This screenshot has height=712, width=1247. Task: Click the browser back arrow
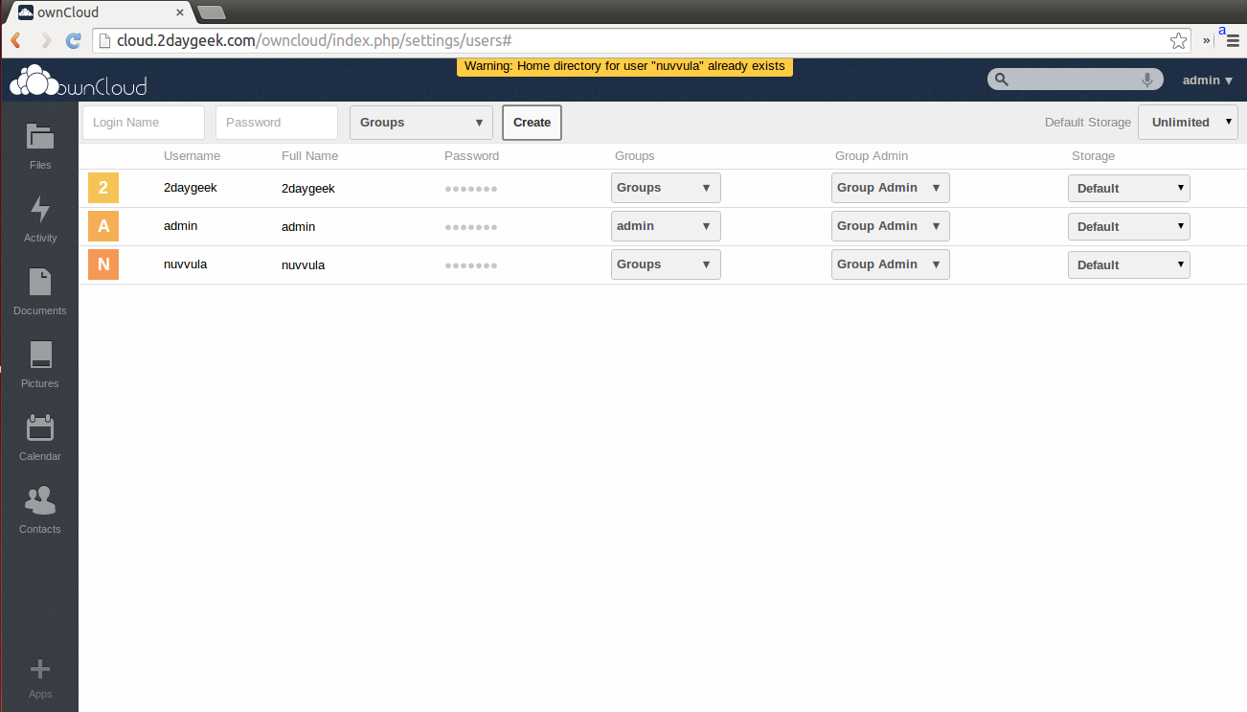click(16, 40)
